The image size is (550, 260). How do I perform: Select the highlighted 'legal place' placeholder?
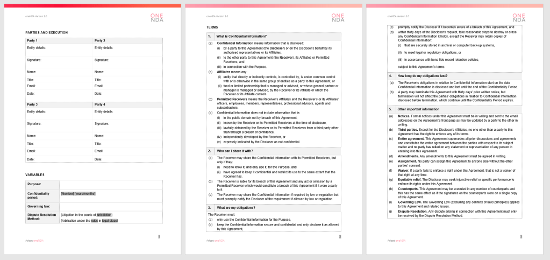pyautogui.click(x=109, y=221)
